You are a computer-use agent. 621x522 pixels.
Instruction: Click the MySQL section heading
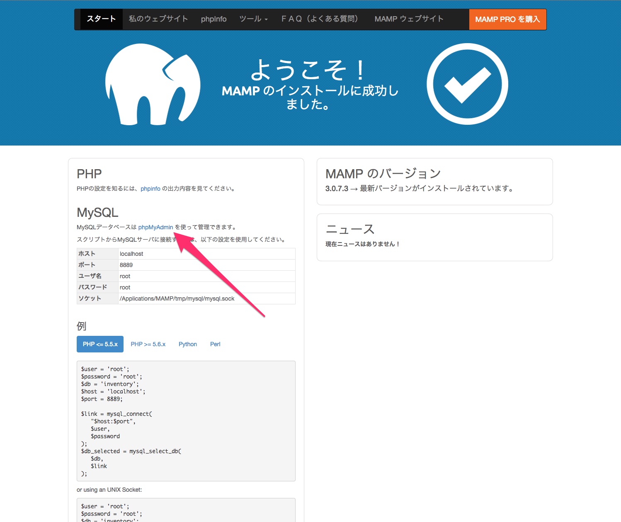[97, 213]
